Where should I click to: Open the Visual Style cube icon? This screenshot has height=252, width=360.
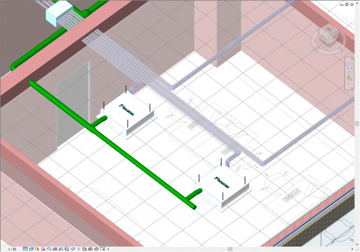tap(31, 249)
